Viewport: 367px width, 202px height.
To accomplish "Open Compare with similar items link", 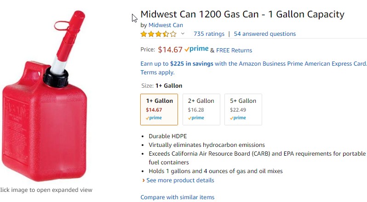I will coord(178,197).
